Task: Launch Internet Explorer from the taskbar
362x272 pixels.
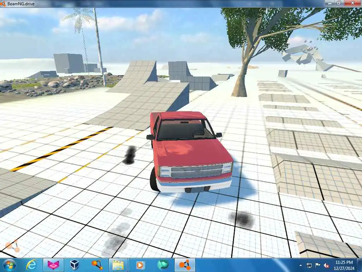Action: tap(31, 265)
